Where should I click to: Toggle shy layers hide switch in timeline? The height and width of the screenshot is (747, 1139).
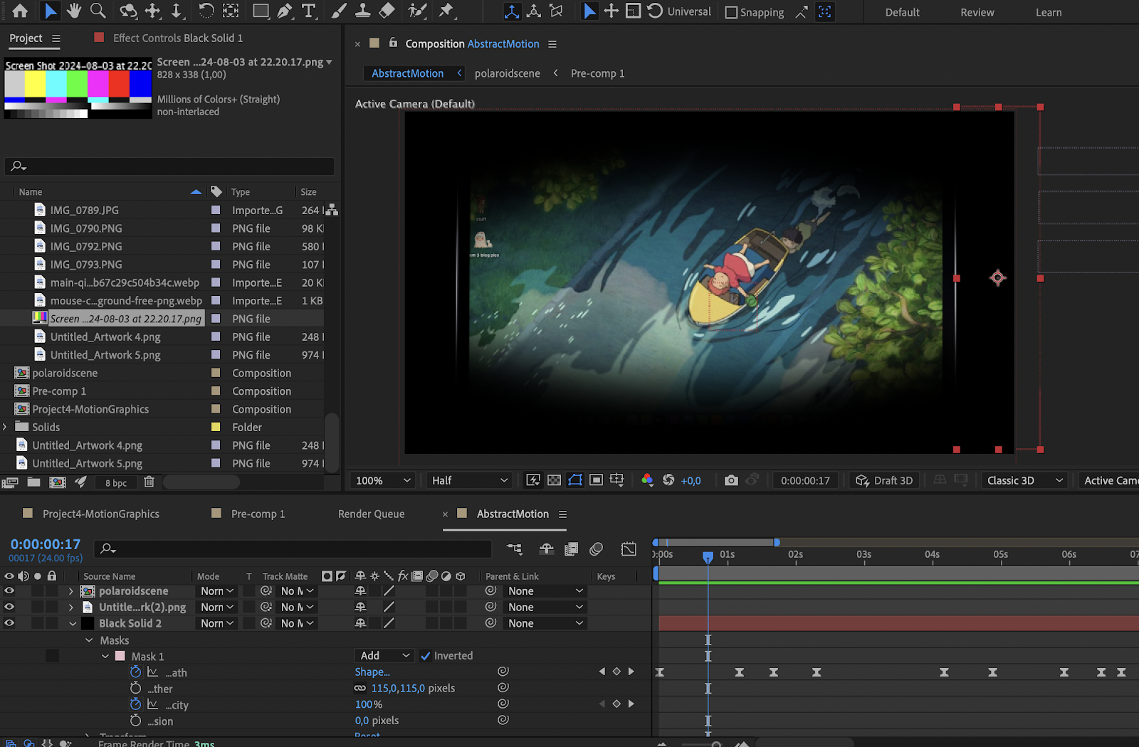pyautogui.click(x=547, y=549)
